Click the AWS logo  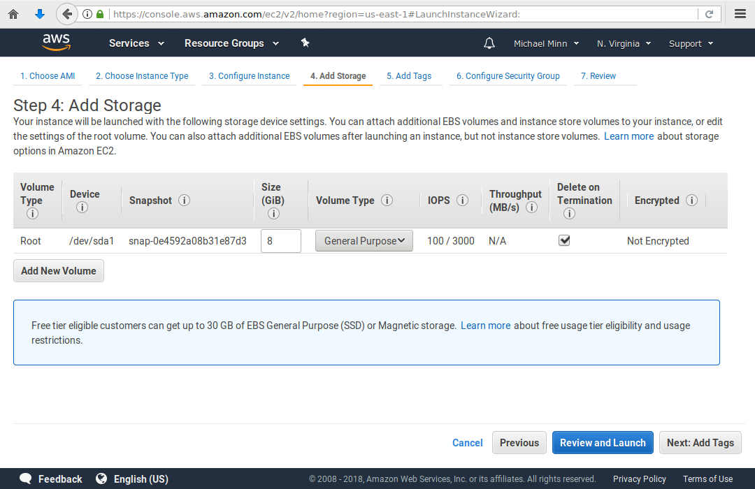point(56,43)
